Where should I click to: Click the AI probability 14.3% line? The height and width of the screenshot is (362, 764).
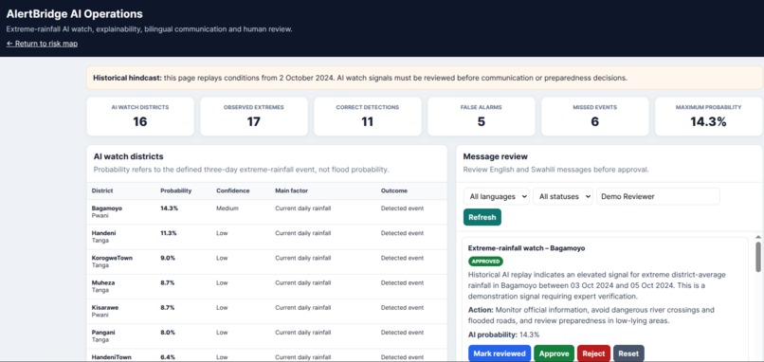[504, 335]
